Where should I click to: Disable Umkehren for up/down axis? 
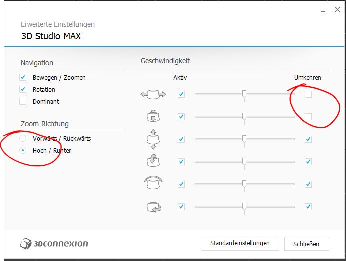pos(308,139)
